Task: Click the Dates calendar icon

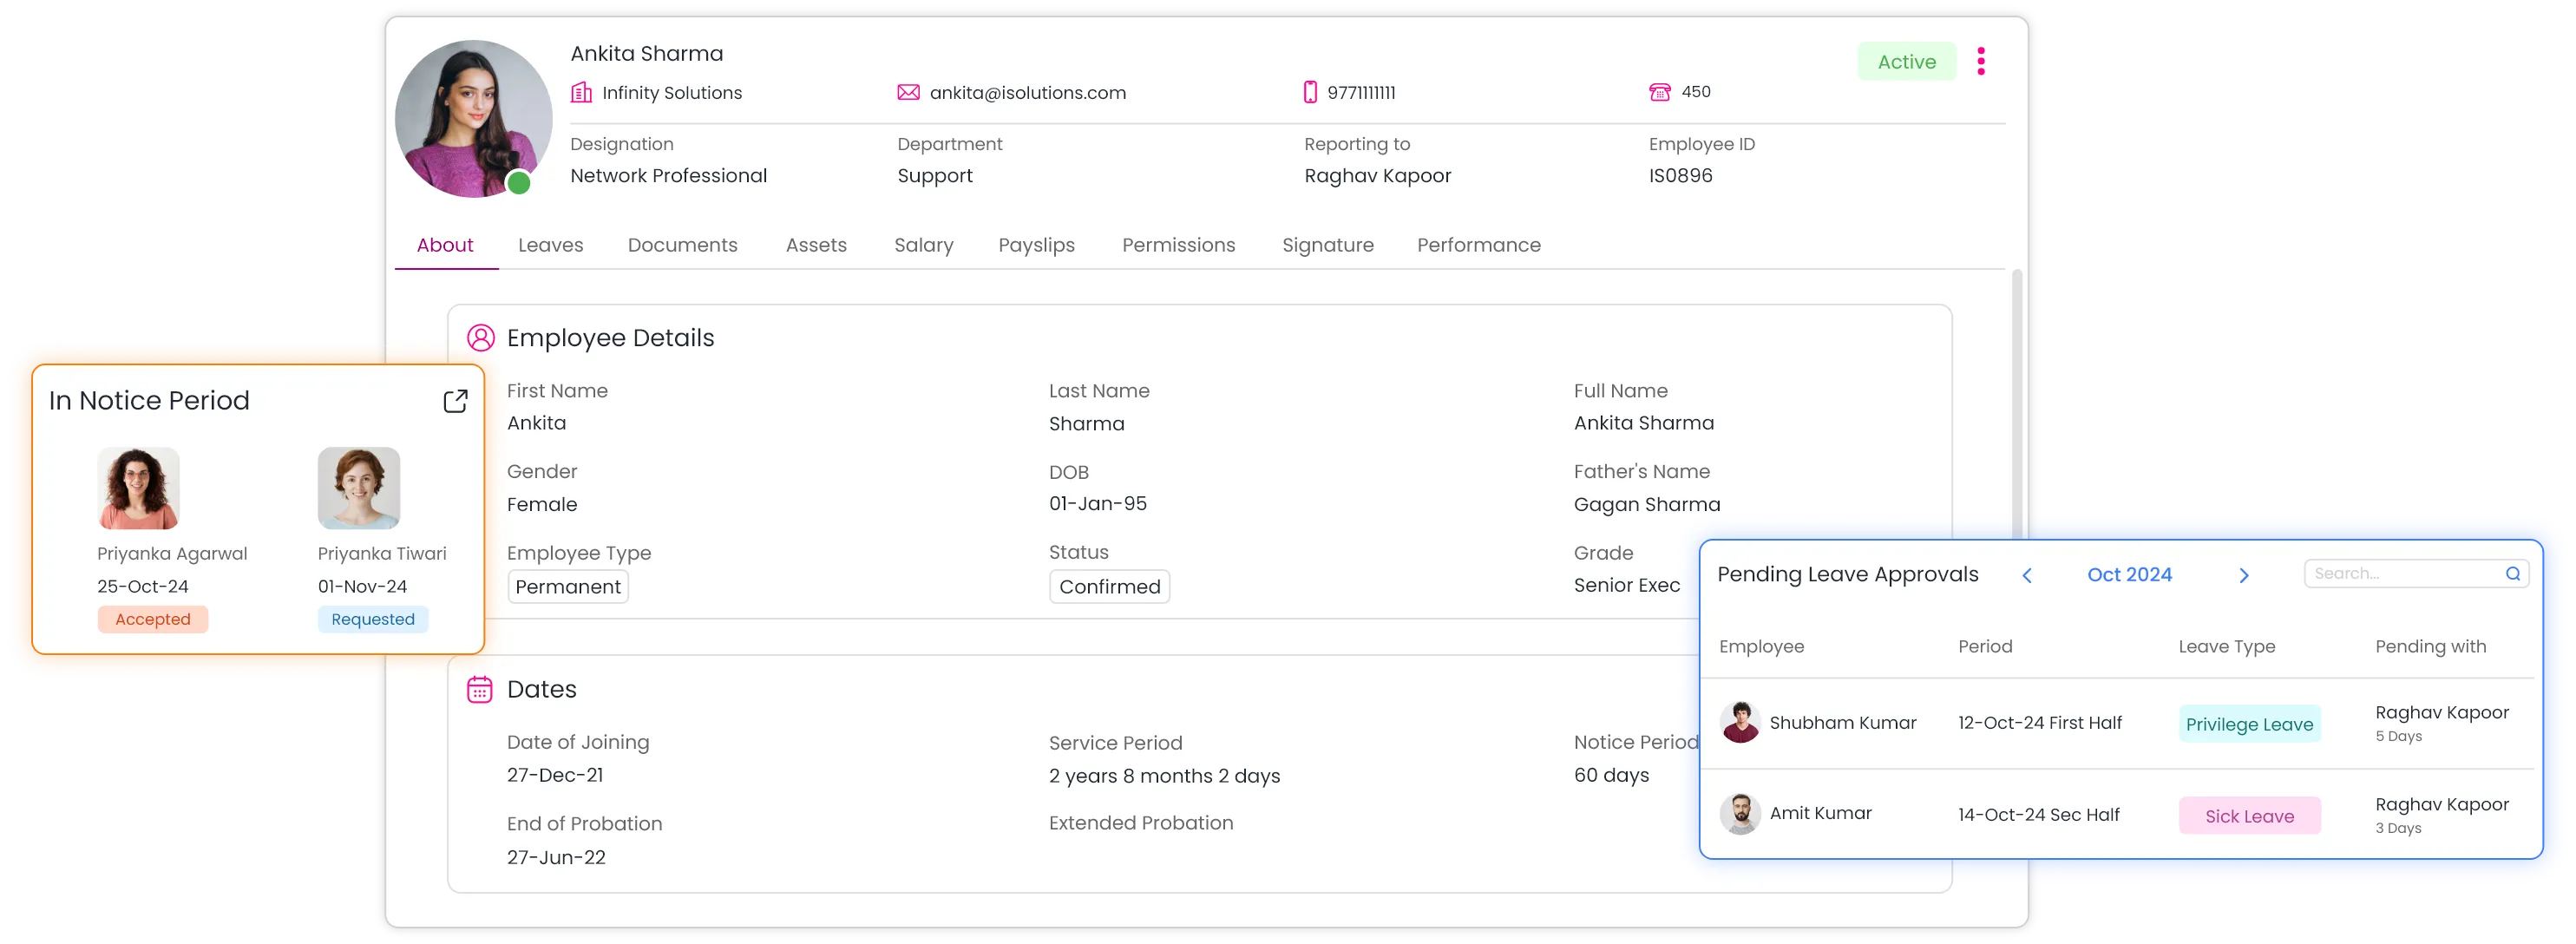Action: point(480,689)
